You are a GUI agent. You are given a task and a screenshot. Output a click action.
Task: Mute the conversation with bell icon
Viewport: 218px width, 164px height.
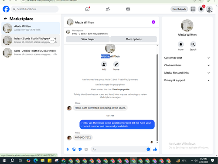tap(181, 44)
